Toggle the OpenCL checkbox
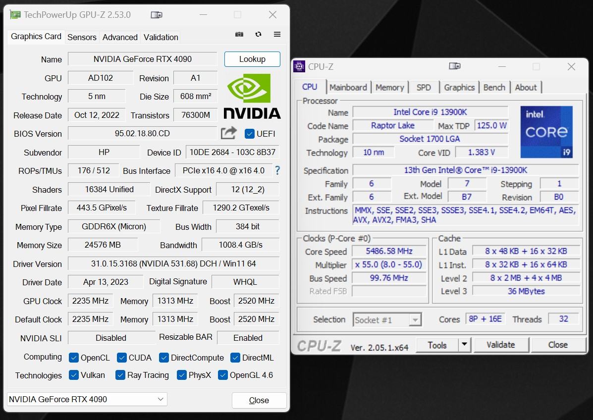This screenshot has height=420, width=593. tap(74, 358)
